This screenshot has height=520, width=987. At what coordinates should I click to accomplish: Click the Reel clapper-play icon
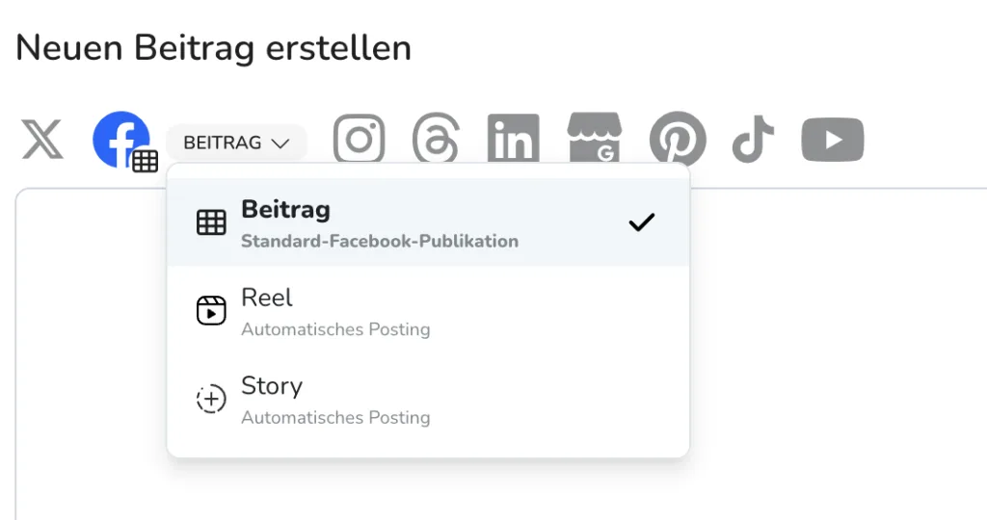211,311
